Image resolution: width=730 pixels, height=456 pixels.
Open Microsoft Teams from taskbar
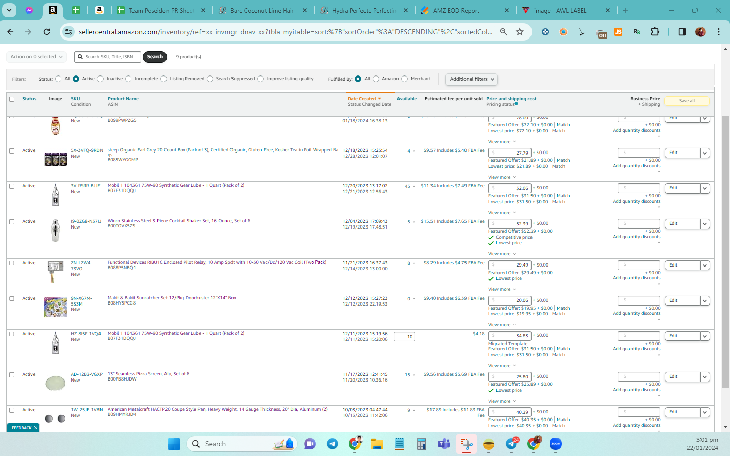(444, 444)
